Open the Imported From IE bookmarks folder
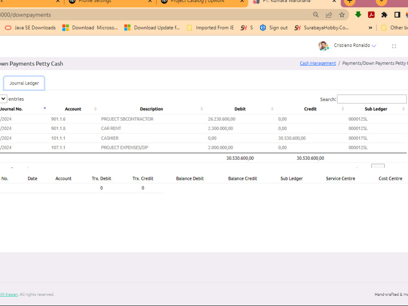 tap(211, 28)
